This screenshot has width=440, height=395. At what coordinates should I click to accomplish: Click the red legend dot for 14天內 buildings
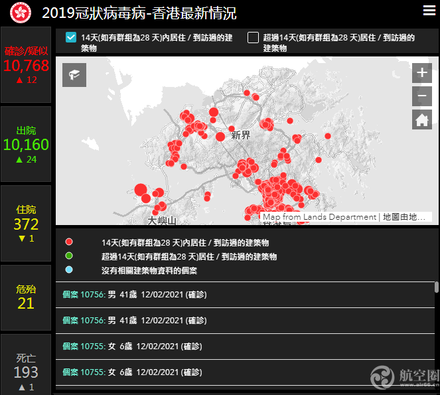pos(69,242)
